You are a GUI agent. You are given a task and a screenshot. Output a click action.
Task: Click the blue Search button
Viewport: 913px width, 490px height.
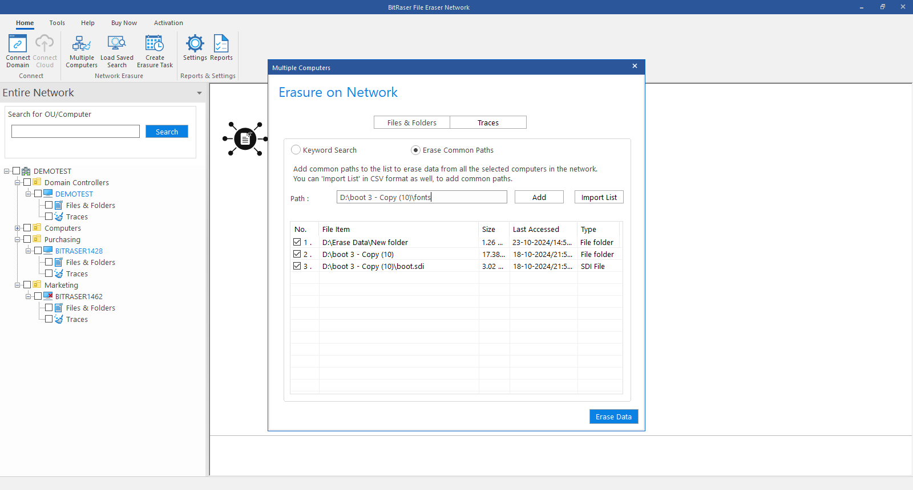point(167,132)
